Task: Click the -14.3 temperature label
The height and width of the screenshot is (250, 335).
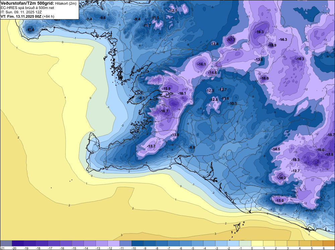Action: pyautogui.click(x=283, y=39)
